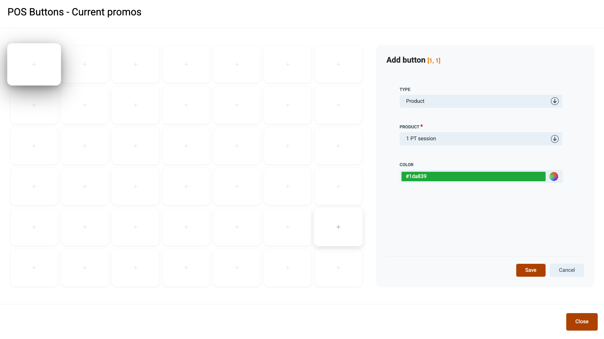Click plus cell in row 6, column 7
Viewport: 604px width, 339px height.
tap(338, 268)
